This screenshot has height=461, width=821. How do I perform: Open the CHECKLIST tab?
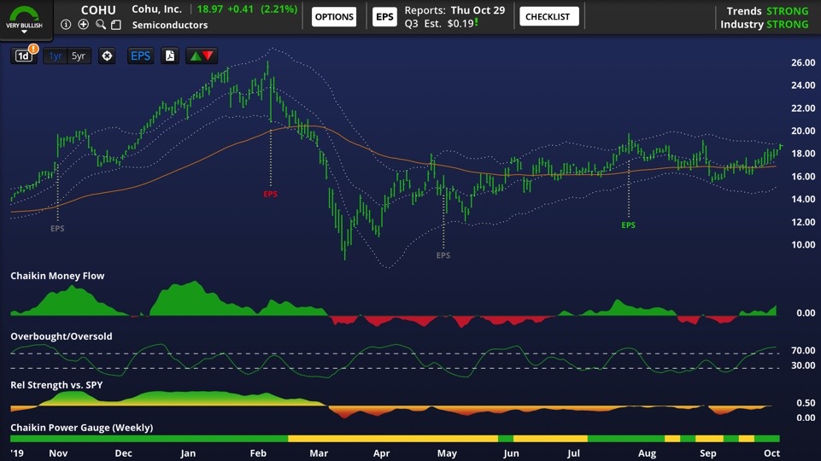548,16
